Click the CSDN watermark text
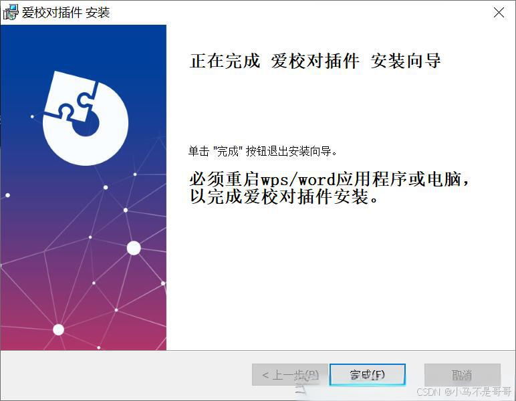This screenshot has width=516, height=401. point(464,392)
